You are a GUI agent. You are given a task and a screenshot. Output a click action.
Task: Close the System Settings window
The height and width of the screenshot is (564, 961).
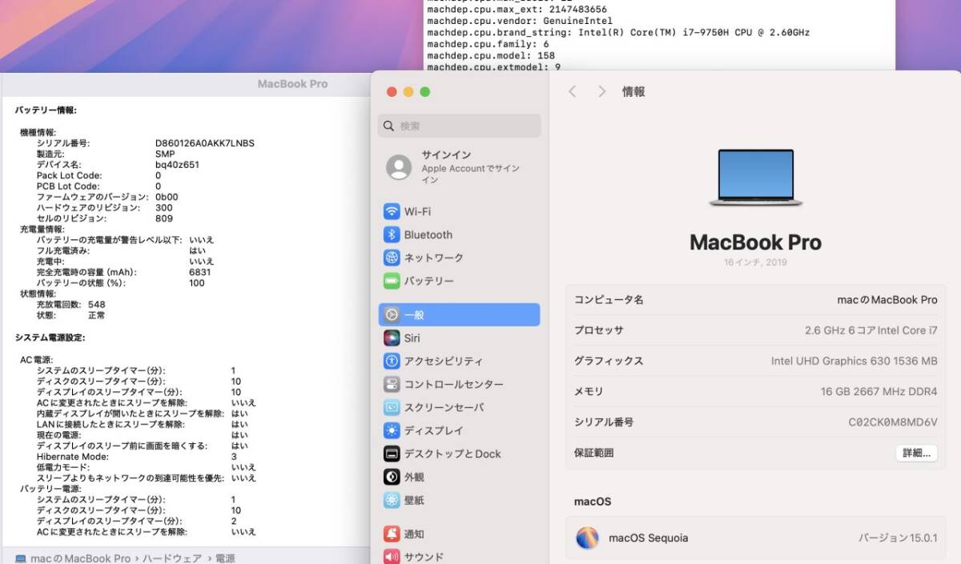(392, 92)
